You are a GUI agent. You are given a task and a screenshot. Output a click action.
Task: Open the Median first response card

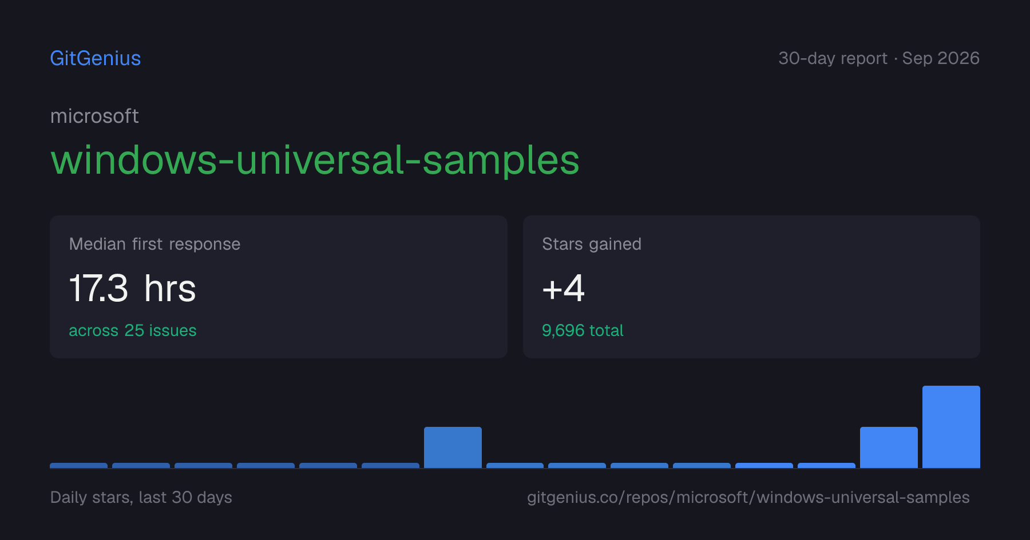279,287
